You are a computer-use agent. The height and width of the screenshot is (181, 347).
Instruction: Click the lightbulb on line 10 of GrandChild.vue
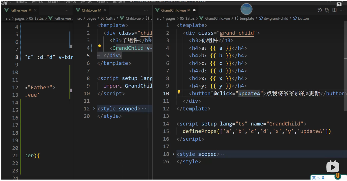(179, 92)
